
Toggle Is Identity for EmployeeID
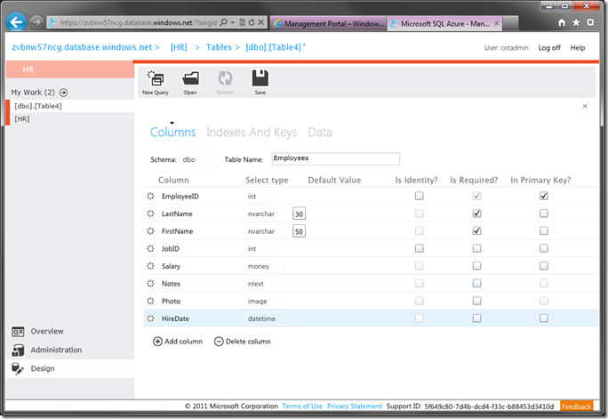[x=420, y=196]
